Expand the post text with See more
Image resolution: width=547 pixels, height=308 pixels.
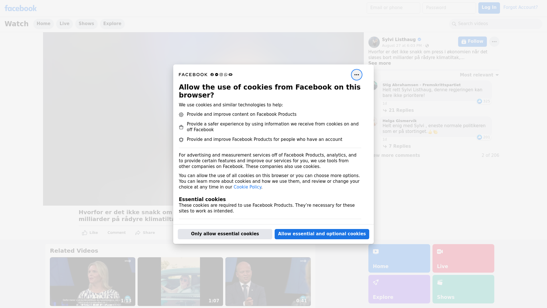tap(379, 63)
